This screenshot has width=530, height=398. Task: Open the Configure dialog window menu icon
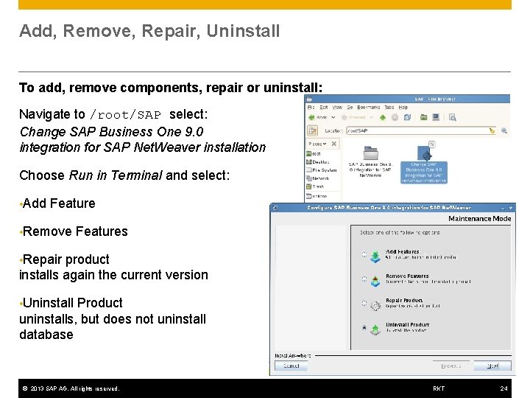tap(275, 208)
